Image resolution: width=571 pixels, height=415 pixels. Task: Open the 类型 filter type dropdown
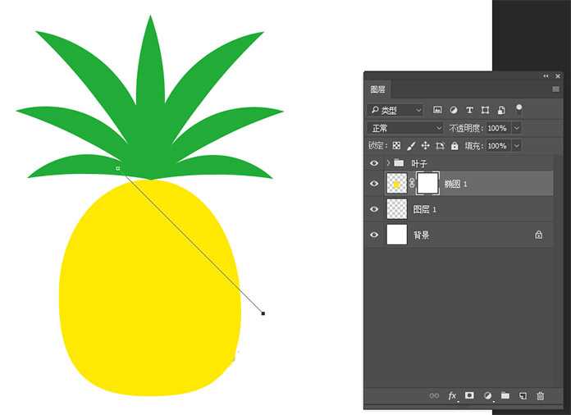tap(395, 110)
